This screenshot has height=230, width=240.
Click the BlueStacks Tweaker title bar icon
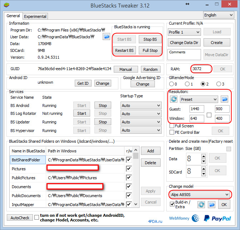point(5,5)
